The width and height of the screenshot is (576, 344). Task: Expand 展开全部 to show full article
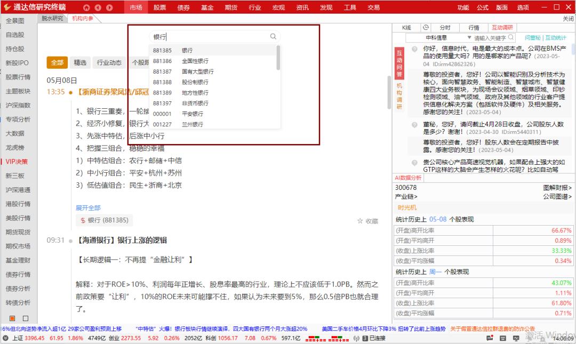89,206
